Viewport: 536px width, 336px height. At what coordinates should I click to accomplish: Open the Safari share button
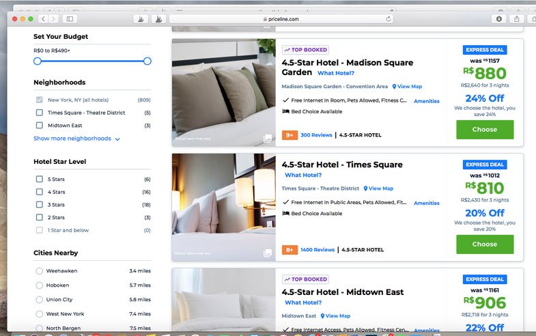(x=517, y=19)
